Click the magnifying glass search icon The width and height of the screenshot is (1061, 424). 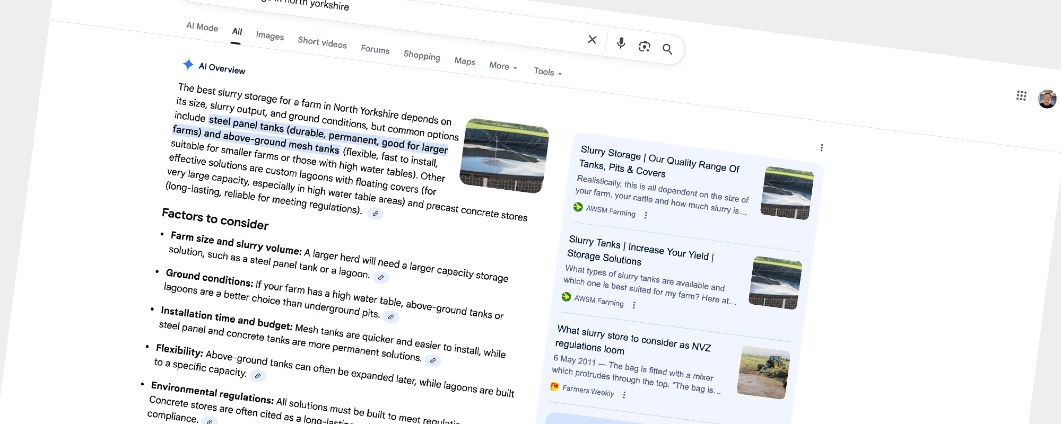667,49
